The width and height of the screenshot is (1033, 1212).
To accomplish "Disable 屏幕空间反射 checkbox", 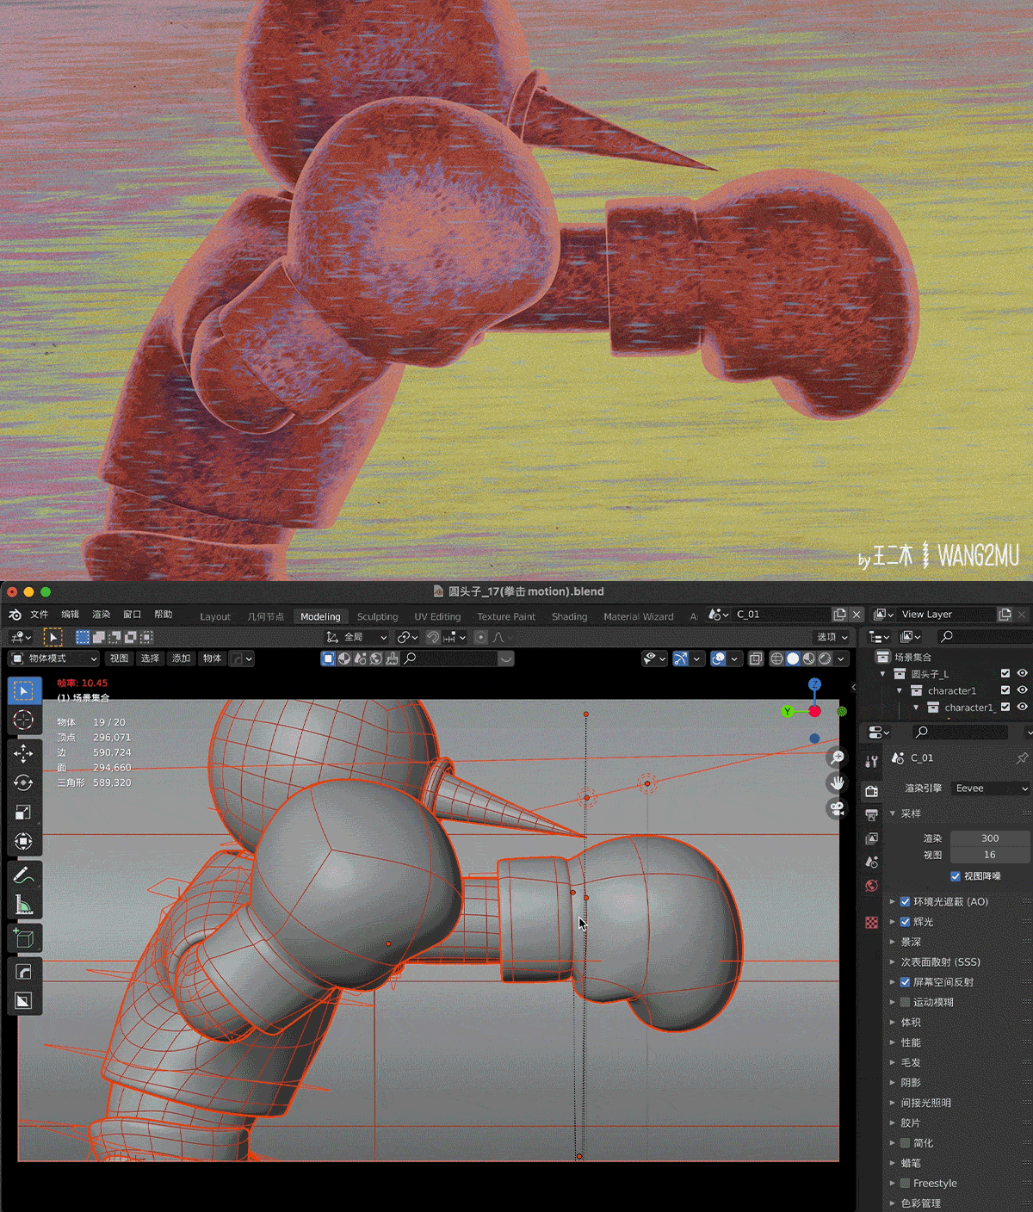I will [x=905, y=982].
